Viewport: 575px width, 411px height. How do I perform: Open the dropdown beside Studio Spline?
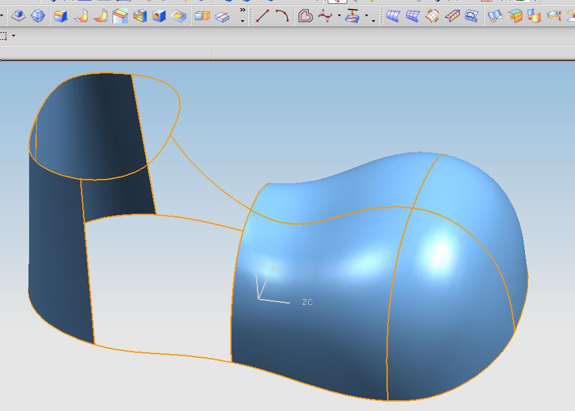click(x=339, y=16)
